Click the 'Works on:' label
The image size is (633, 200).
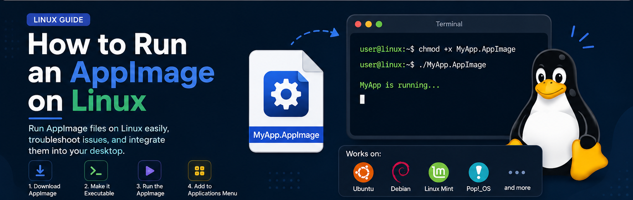[x=364, y=154]
